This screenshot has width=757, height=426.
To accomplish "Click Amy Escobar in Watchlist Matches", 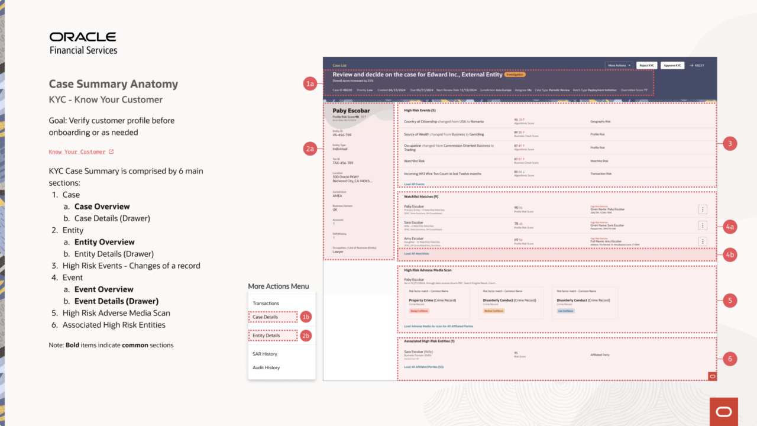I will coord(413,238).
